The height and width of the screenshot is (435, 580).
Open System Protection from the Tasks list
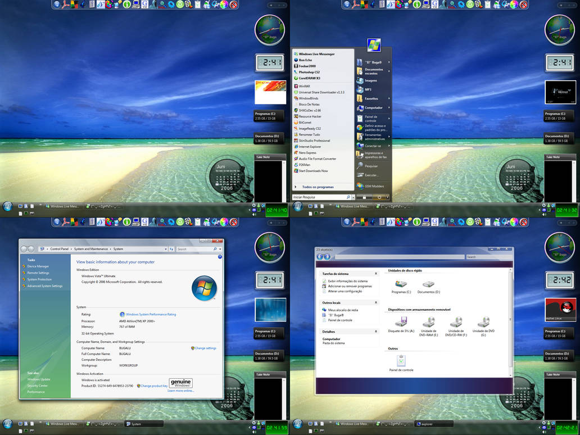point(39,280)
